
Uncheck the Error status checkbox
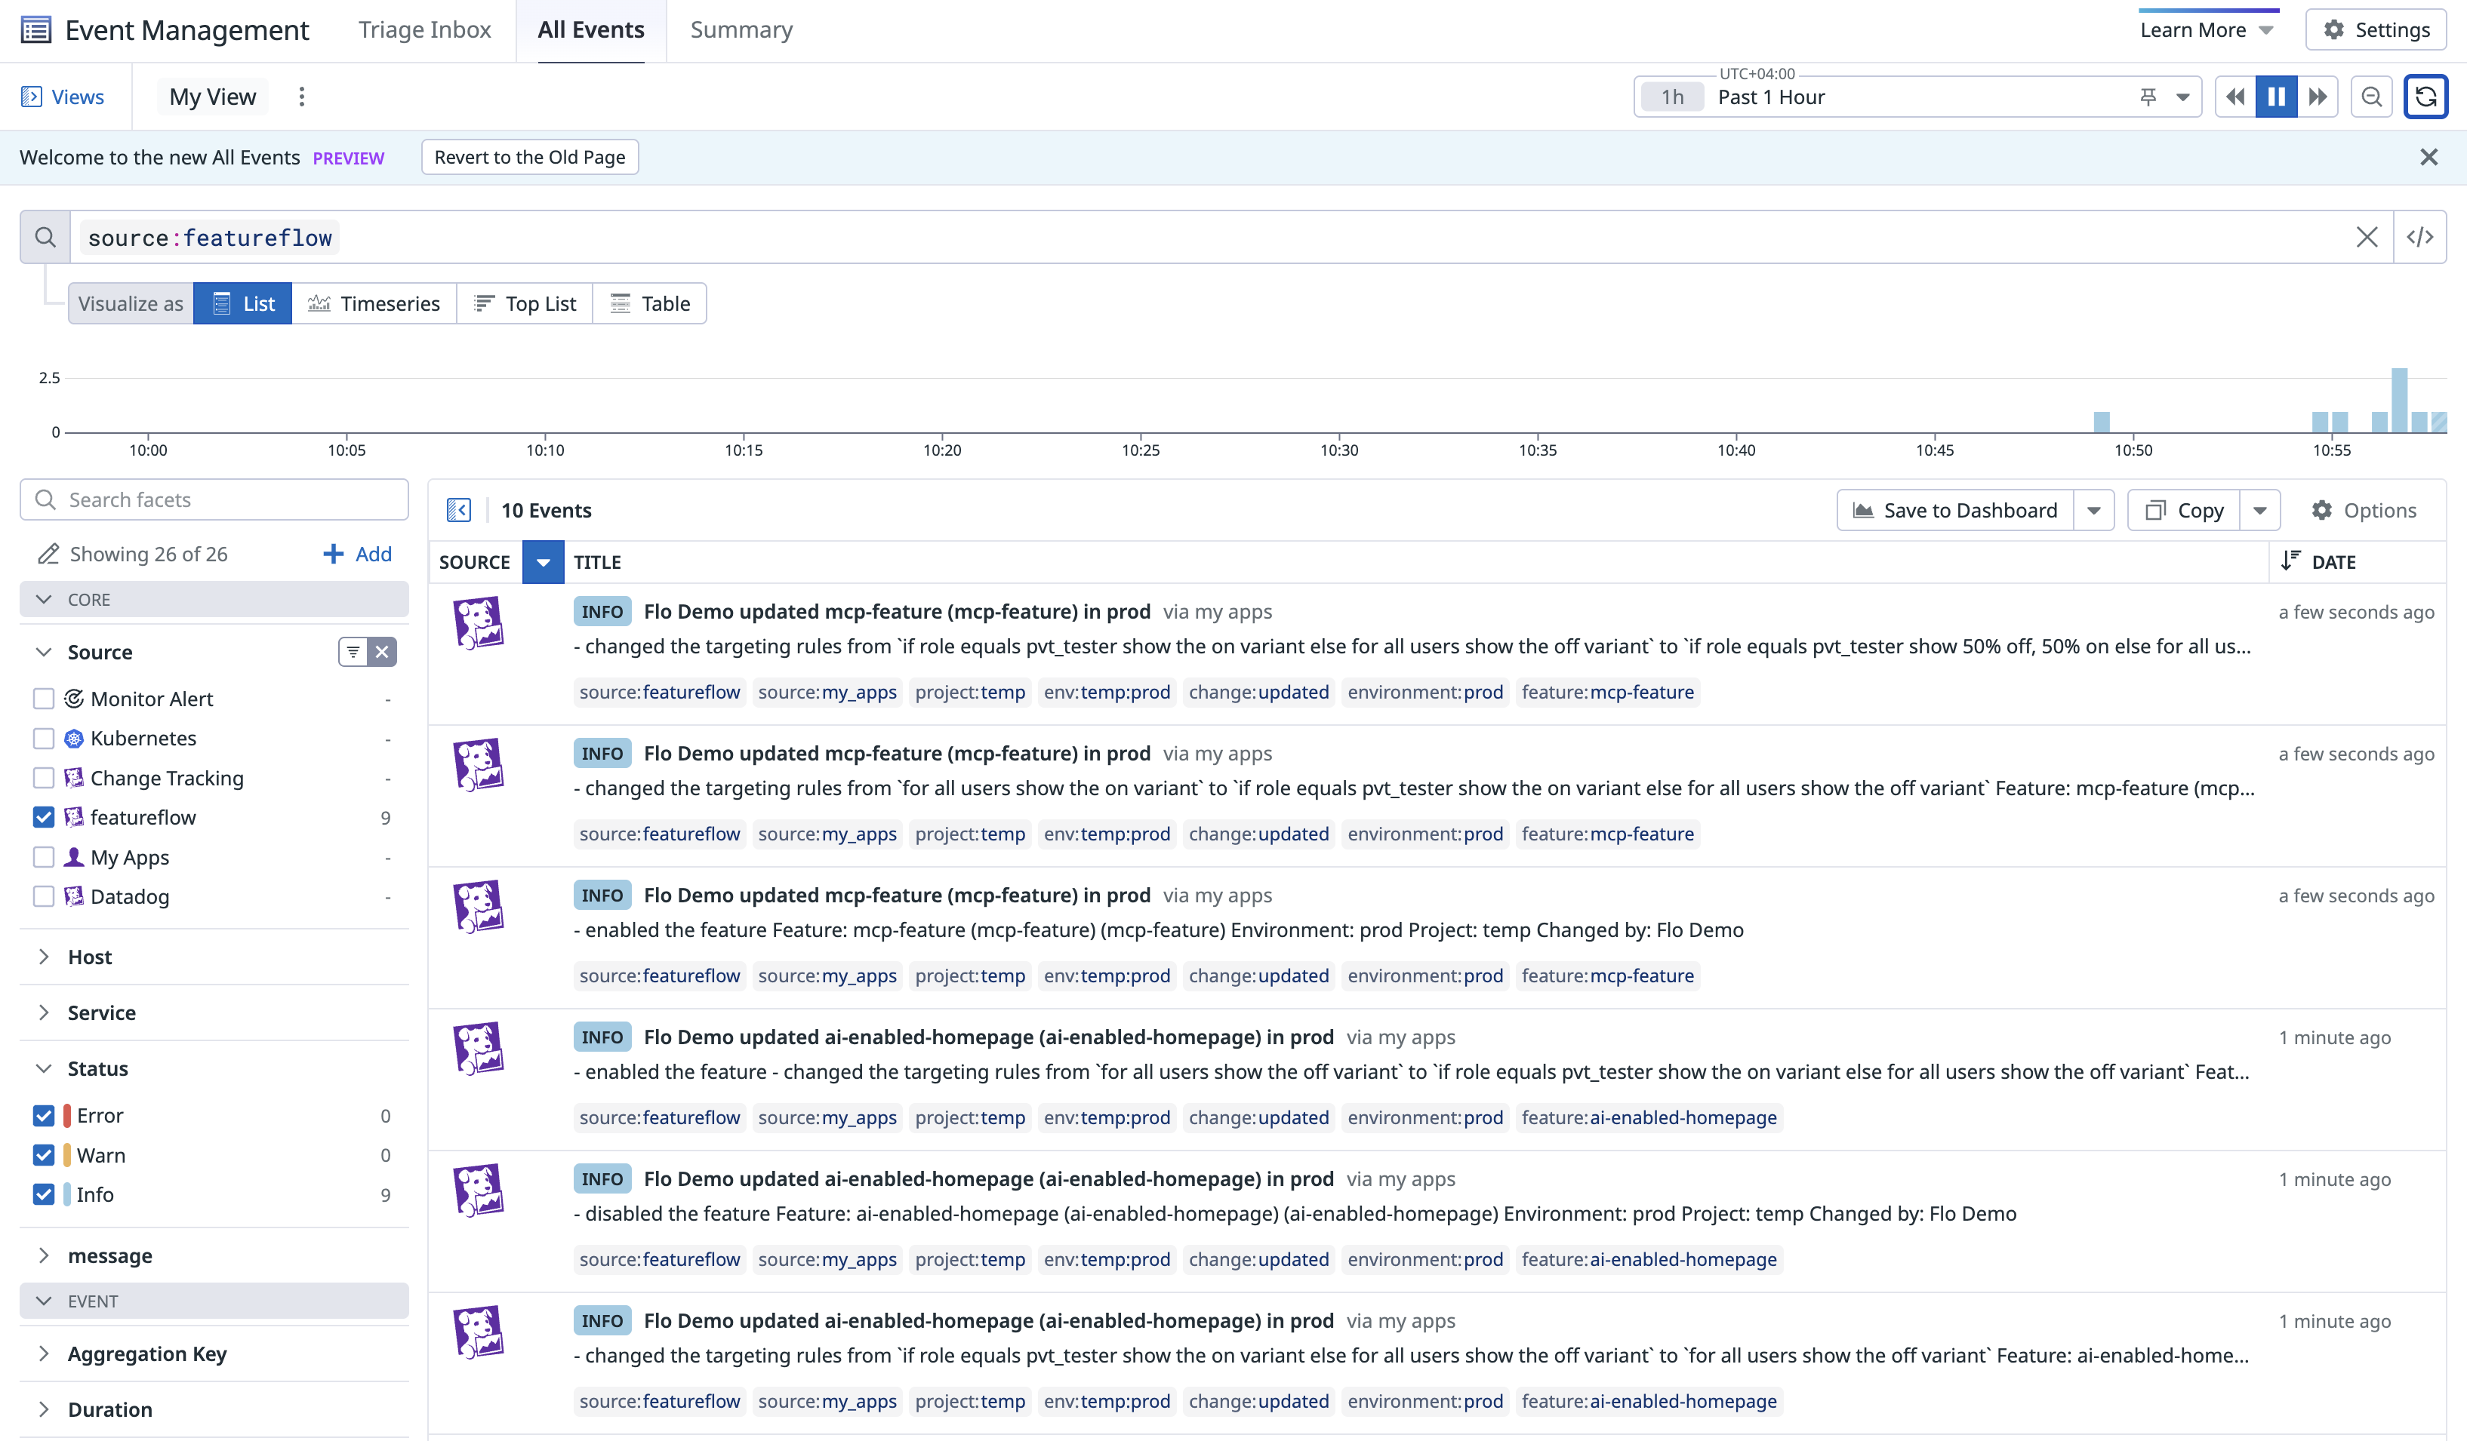coord(43,1115)
